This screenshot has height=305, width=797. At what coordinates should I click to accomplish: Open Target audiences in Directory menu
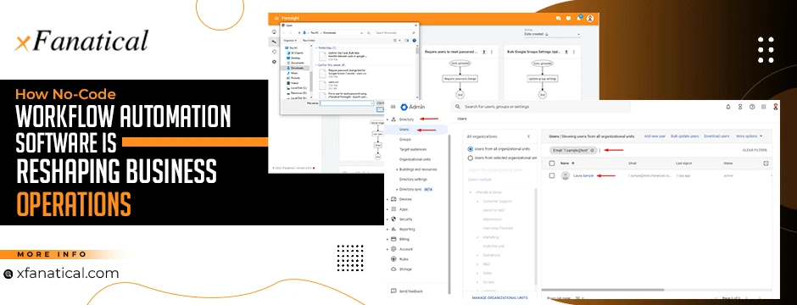pyautogui.click(x=413, y=149)
